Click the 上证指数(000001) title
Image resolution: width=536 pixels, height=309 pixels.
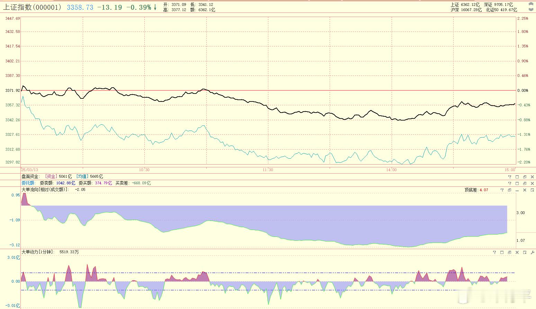[33, 7]
